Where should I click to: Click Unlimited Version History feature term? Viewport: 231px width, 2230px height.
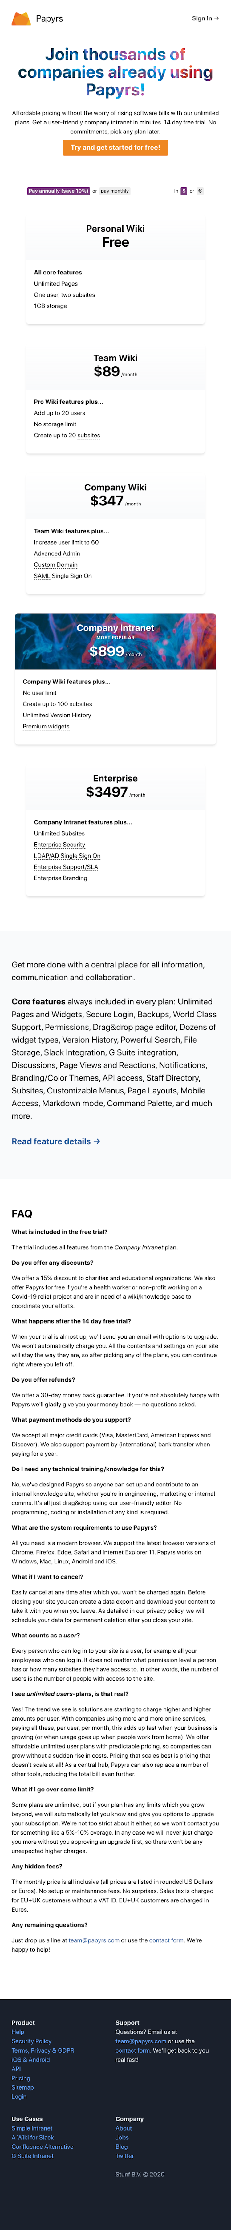(x=56, y=715)
